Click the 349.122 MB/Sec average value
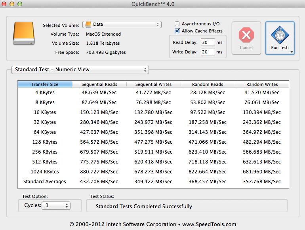 click(153, 182)
